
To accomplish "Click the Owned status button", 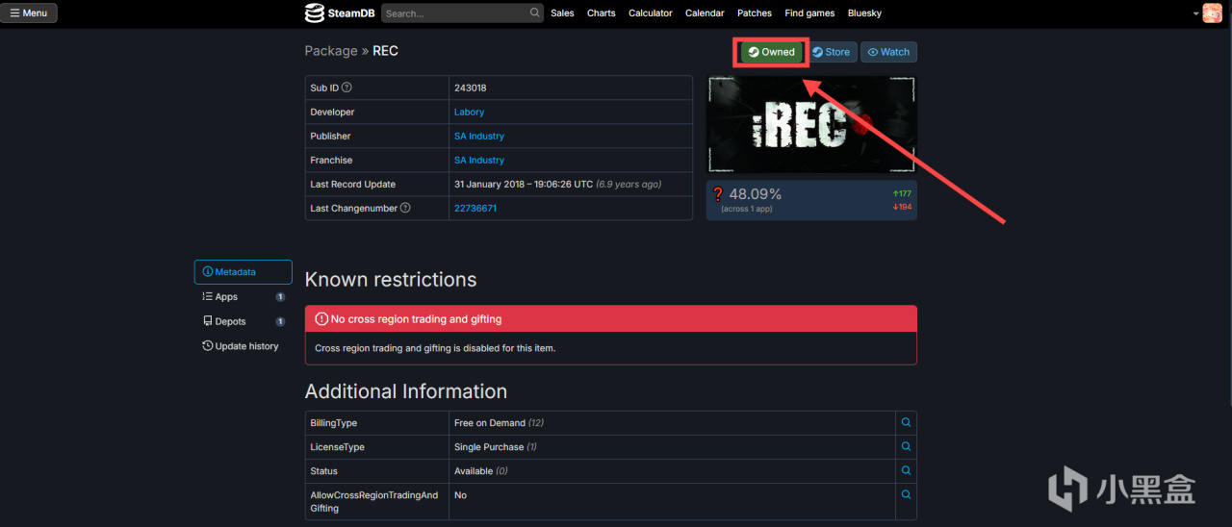I will pos(772,52).
